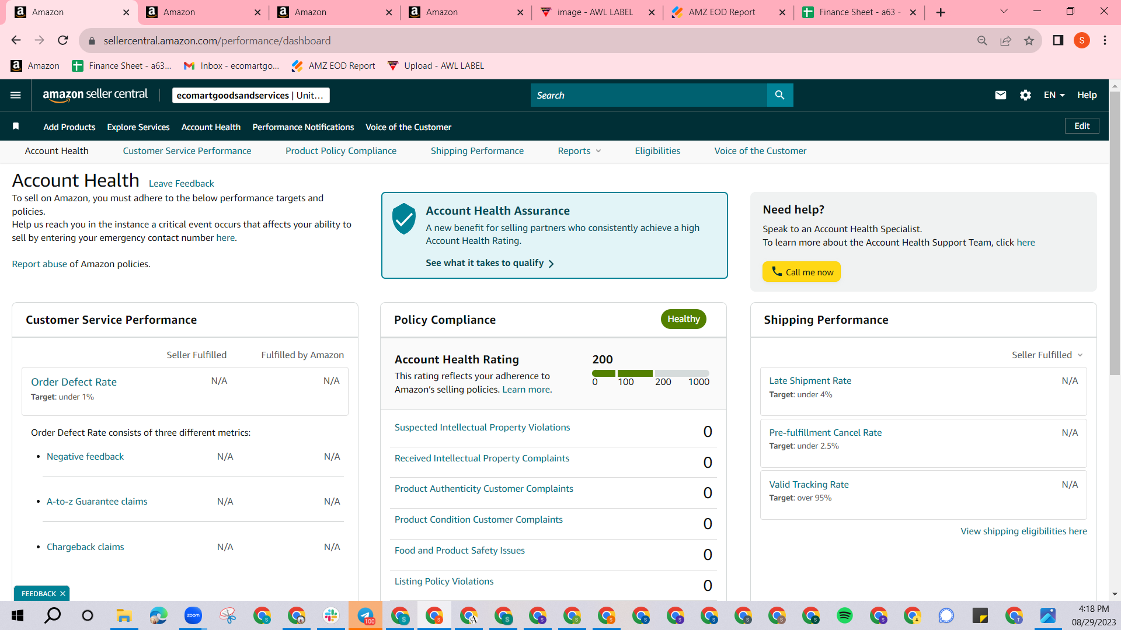Open the ecomartgoodsandservices account switcher
This screenshot has height=630, width=1121.
[251, 95]
